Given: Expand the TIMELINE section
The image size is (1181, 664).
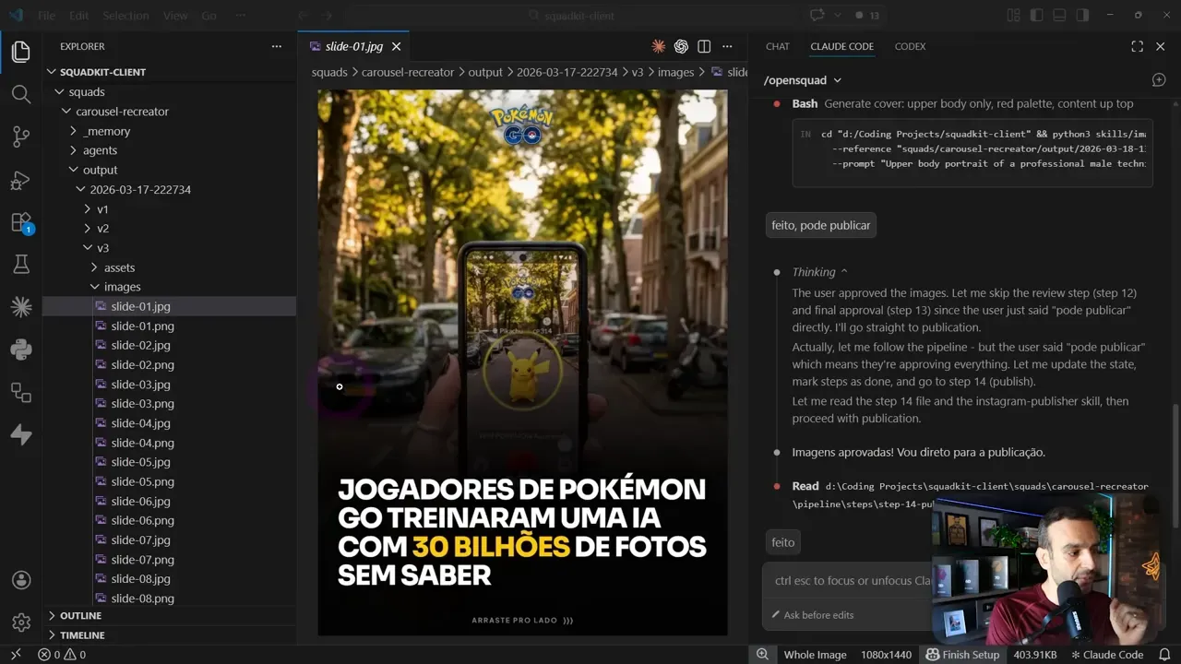Looking at the screenshot, I should tap(79, 634).
